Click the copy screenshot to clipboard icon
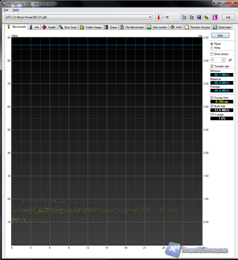Viewport: 238px width, 260px height. 191,17
